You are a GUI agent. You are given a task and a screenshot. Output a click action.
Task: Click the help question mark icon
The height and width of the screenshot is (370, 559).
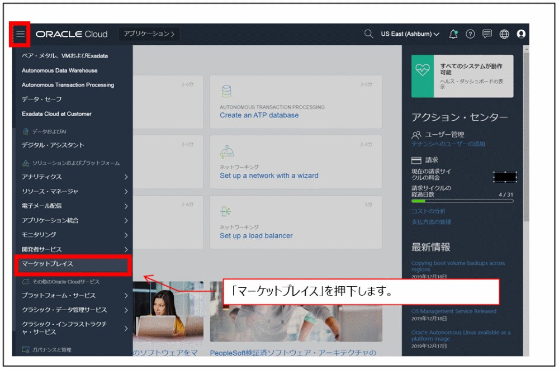[x=471, y=34]
